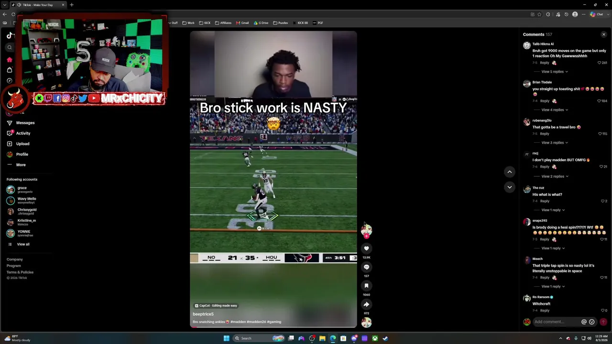Open the G Drive bookmark
Viewport: 612px width, 344px height.
[261, 23]
